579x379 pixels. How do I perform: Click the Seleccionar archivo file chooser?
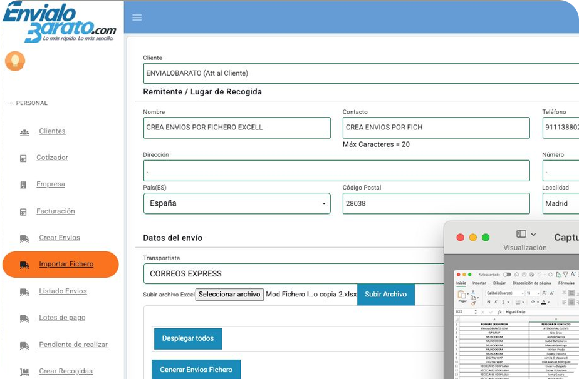click(229, 295)
